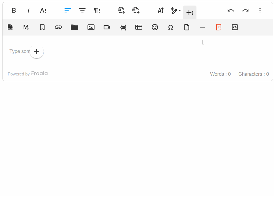Insert a link

(58, 27)
